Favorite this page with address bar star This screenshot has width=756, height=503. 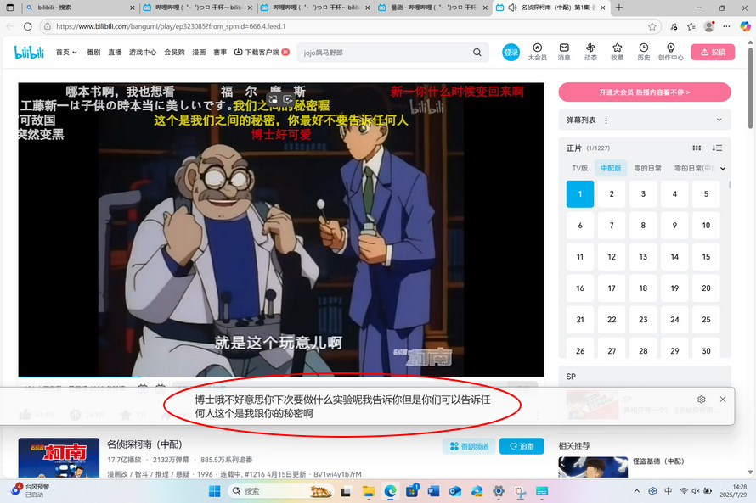(652, 26)
